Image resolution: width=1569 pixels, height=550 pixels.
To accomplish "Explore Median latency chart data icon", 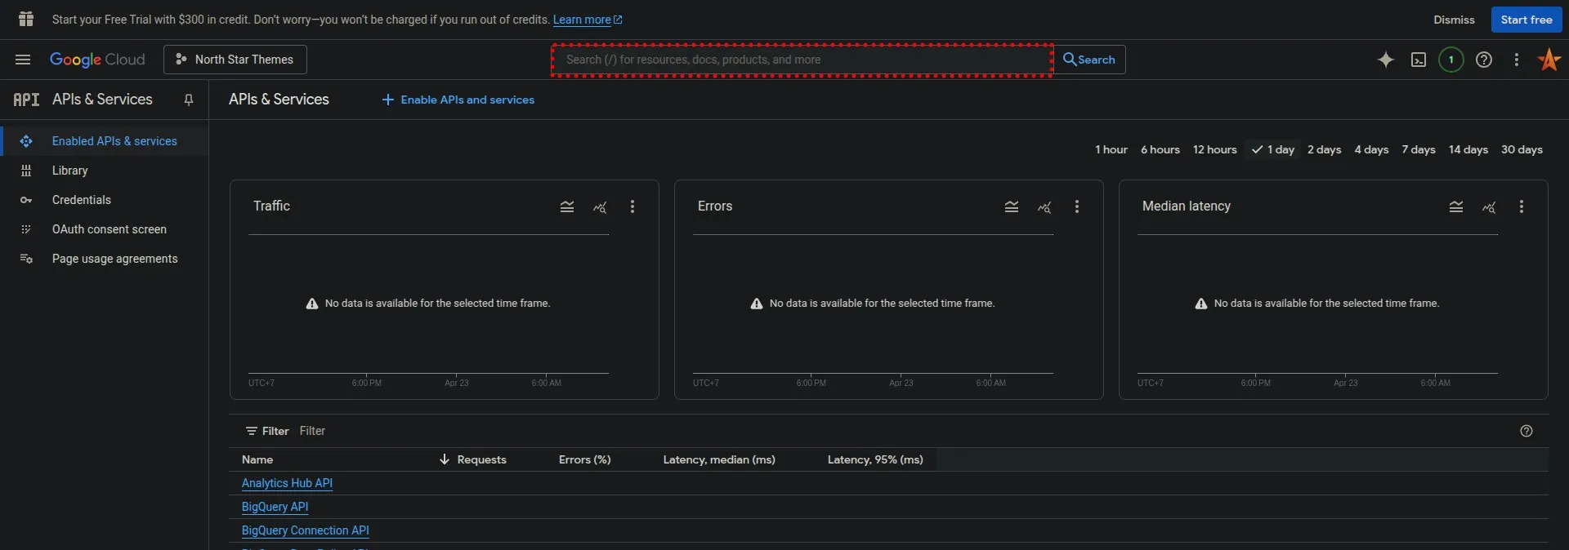I will 1489,207.
